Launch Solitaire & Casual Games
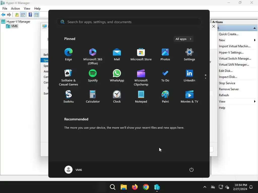258x193 pixels. point(69,78)
